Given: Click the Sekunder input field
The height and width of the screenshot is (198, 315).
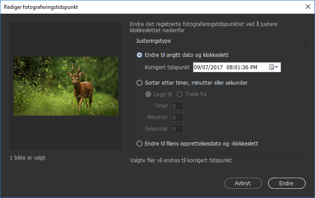Looking at the screenshot, I should click(177, 129).
